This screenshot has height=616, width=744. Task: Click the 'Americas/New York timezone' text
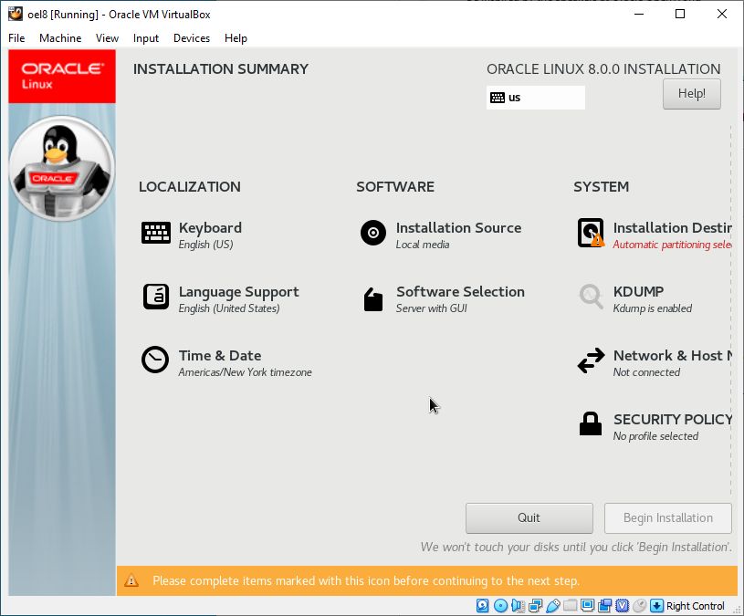coord(245,372)
